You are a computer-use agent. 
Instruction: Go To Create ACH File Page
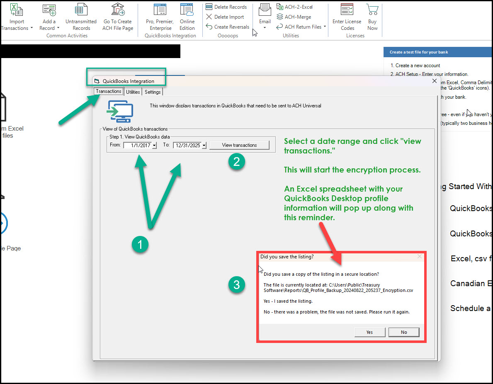(x=118, y=17)
